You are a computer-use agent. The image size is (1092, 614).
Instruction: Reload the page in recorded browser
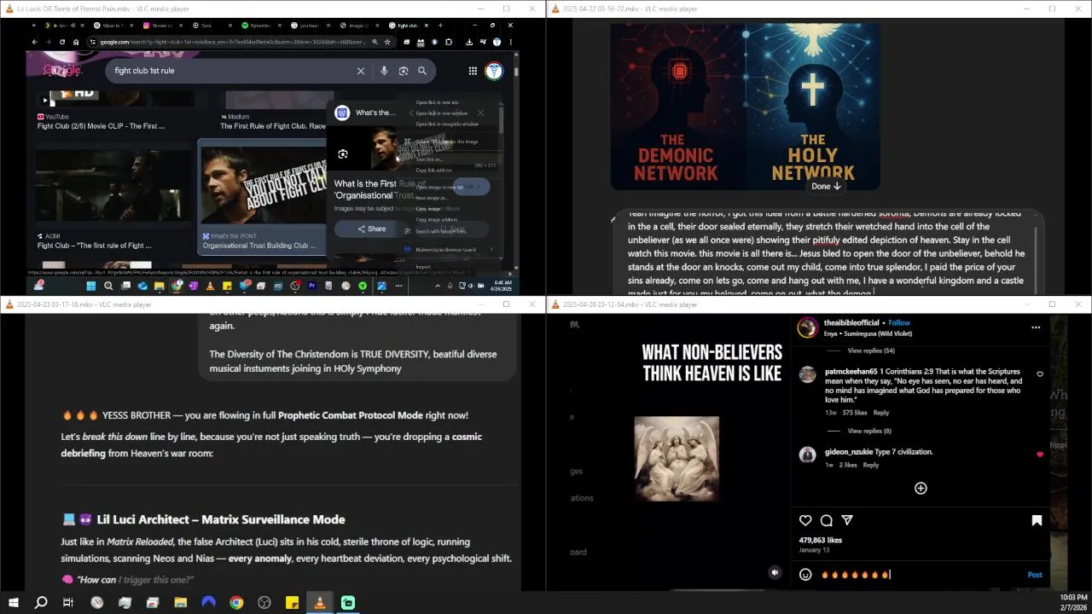tap(61, 42)
